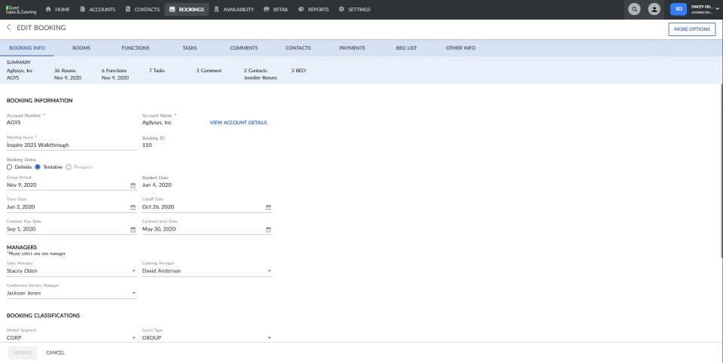Switch to the Payments tab
Screen dimensions: 723x363
click(x=352, y=48)
